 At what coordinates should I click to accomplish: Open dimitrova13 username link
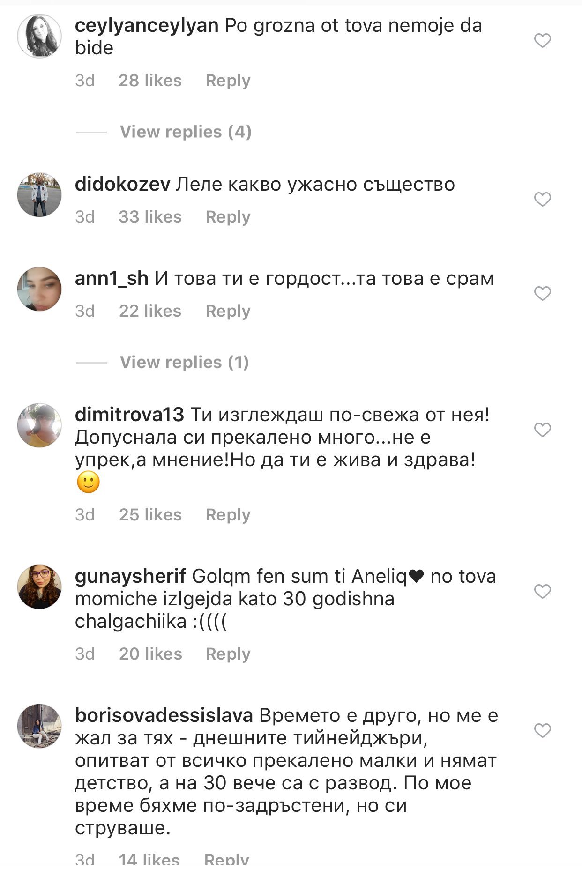(x=129, y=415)
